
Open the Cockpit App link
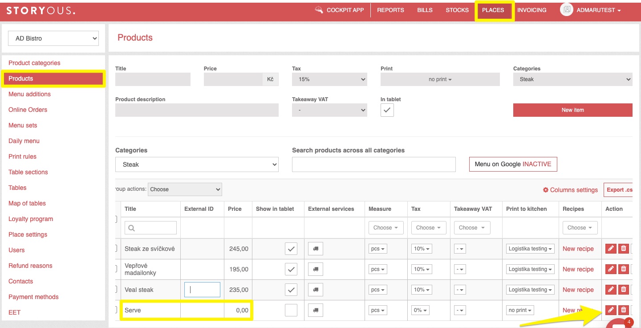pos(339,10)
